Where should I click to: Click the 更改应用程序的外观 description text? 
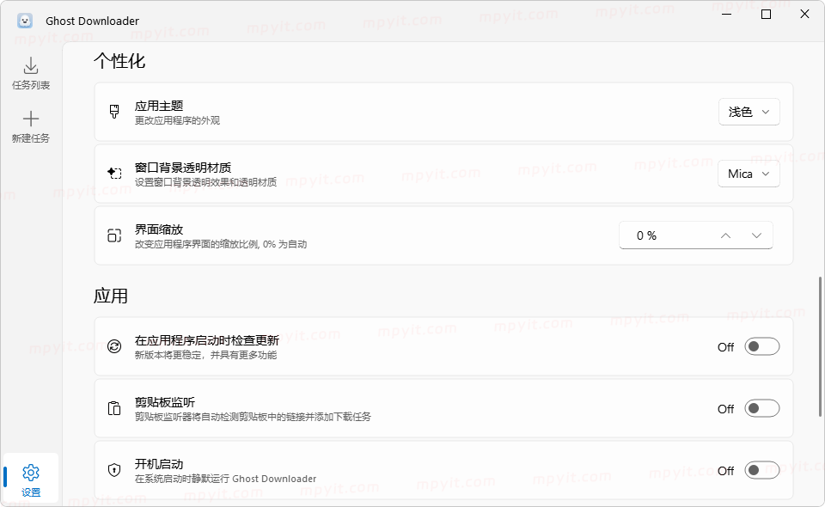(x=177, y=120)
